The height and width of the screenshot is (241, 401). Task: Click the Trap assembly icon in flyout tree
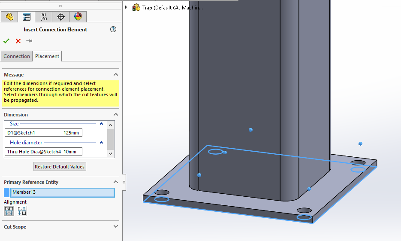click(x=136, y=8)
